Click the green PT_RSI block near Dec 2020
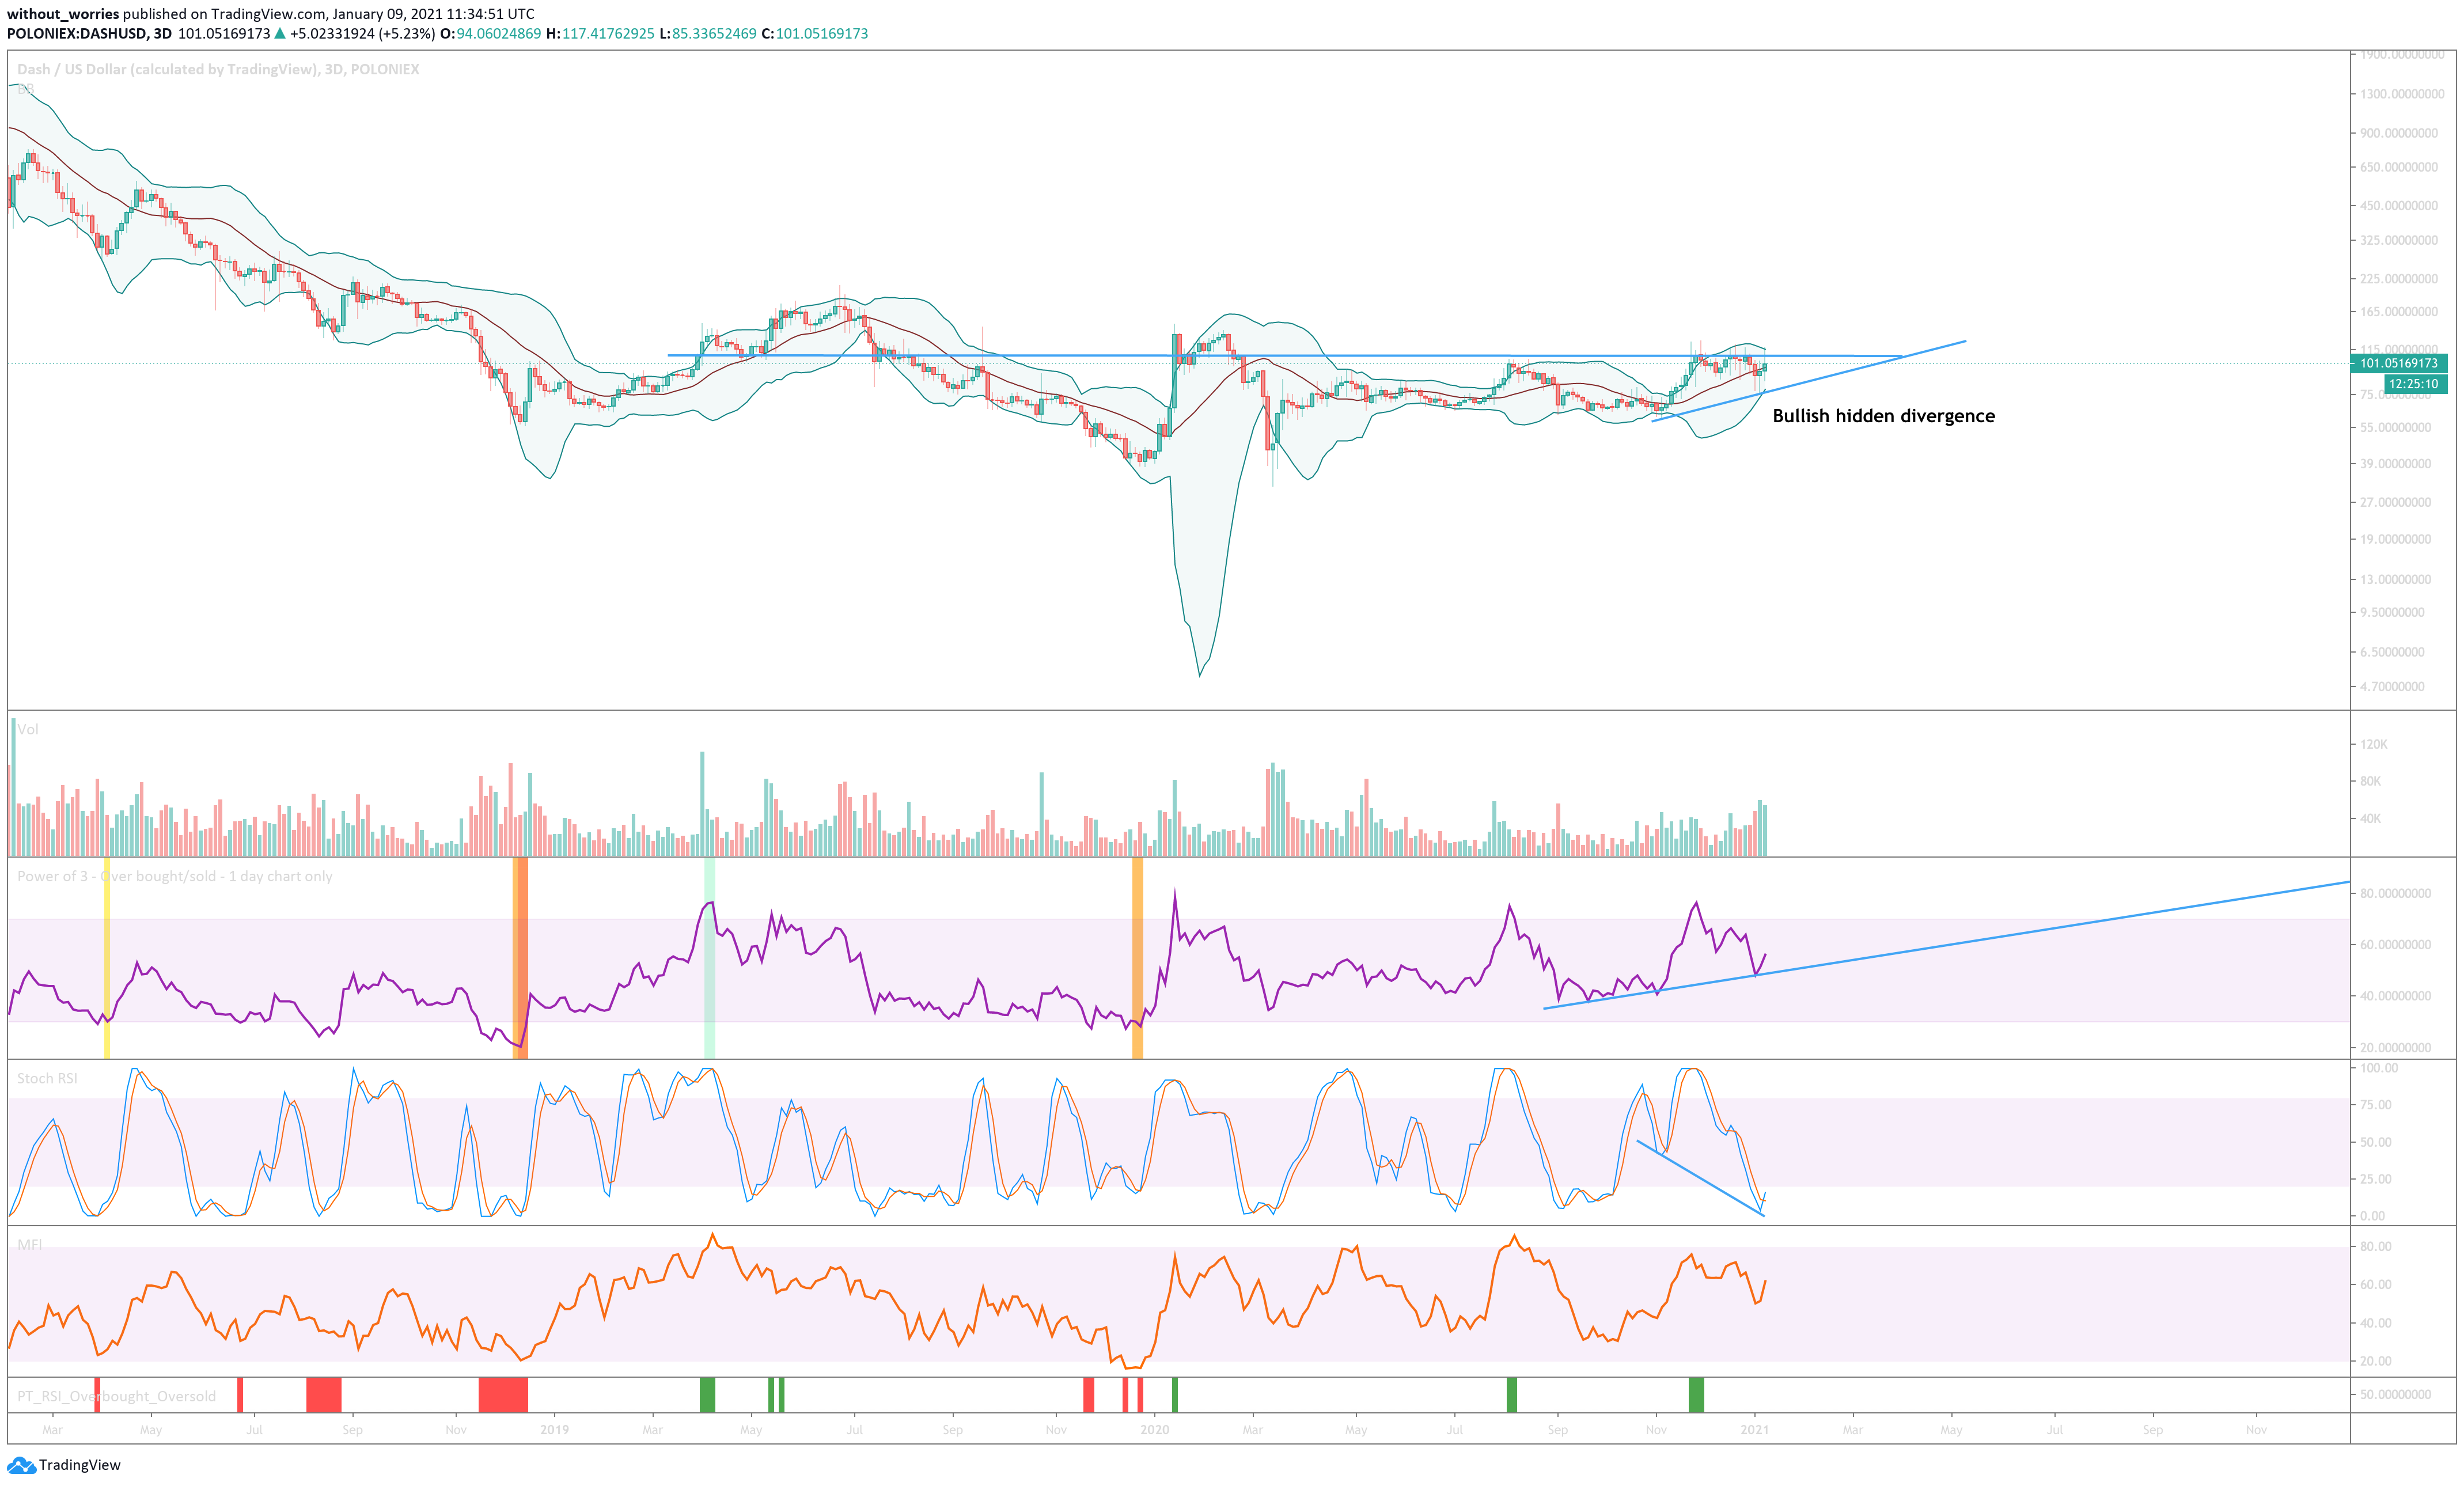The height and width of the screenshot is (1486, 2464). pyautogui.click(x=1696, y=1395)
